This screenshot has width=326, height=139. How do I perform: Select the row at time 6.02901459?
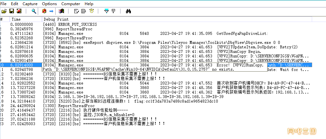pyautogui.click(x=156, y=61)
